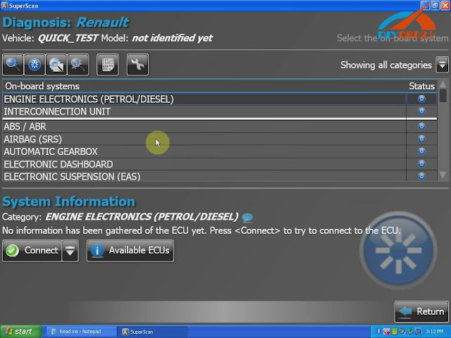
Task: Click ABS / ABR status indicator icon
Action: point(421,127)
